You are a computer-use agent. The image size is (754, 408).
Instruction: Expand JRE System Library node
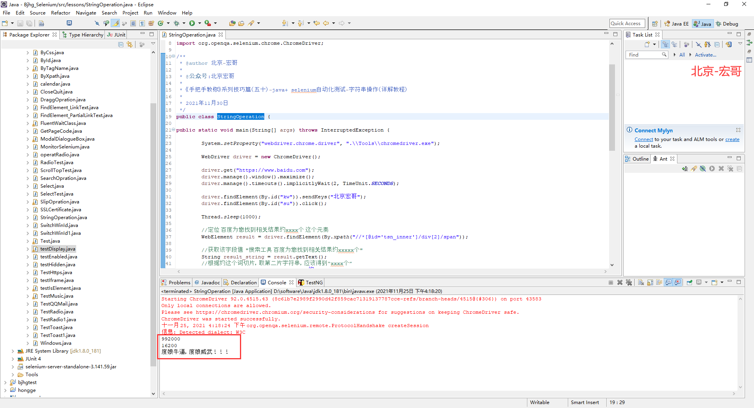pyautogui.click(x=13, y=351)
